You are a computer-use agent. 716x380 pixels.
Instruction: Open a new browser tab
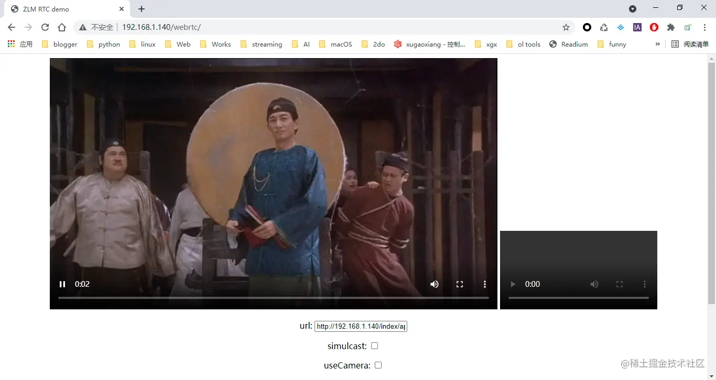click(x=142, y=9)
